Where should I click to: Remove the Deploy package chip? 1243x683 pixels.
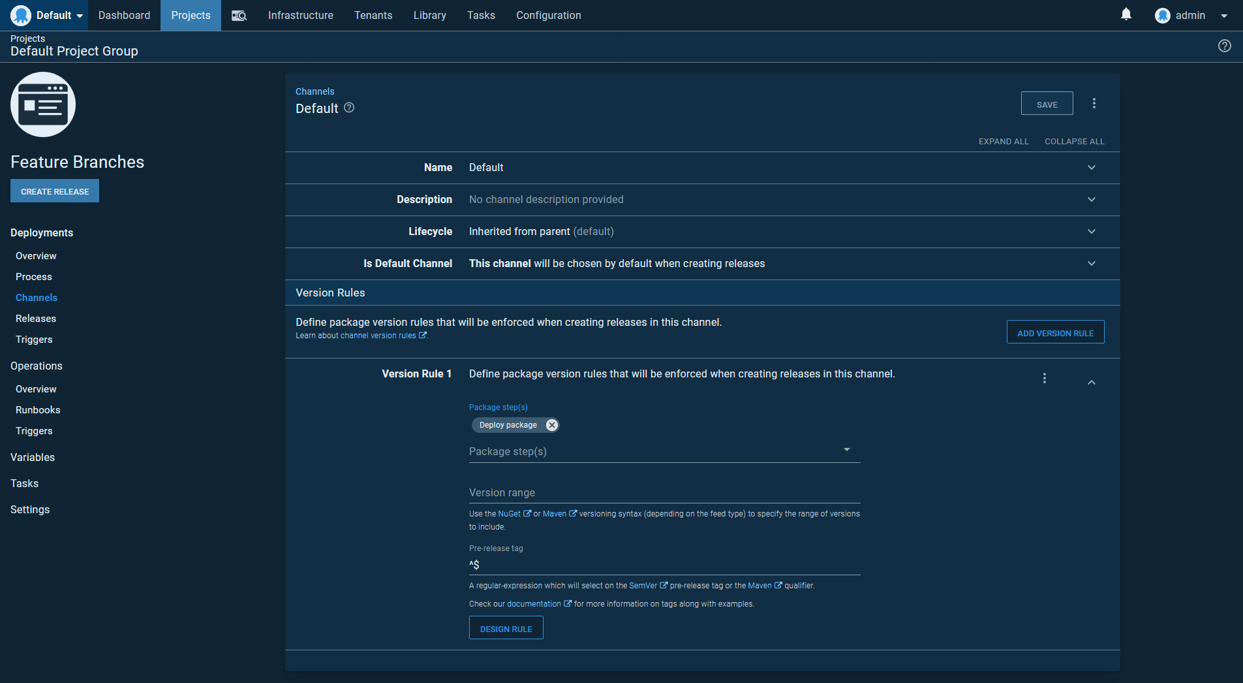click(552, 425)
